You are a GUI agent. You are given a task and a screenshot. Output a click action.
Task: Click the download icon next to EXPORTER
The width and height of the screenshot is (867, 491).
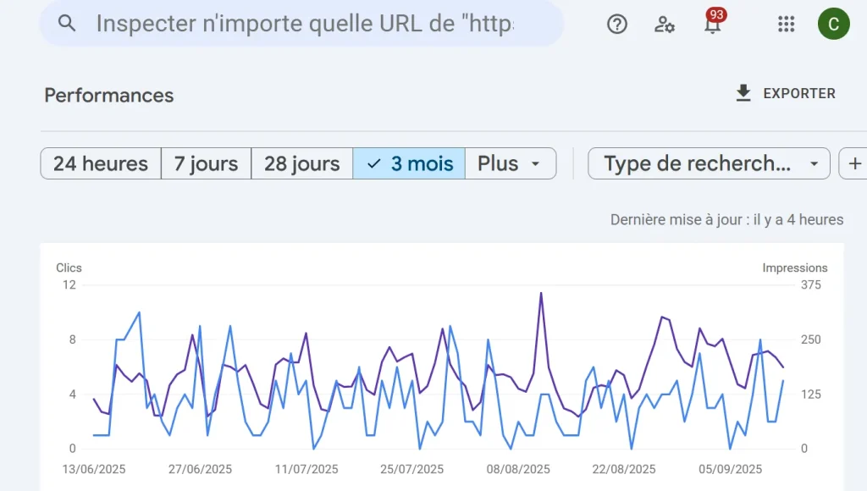click(x=743, y=92)
